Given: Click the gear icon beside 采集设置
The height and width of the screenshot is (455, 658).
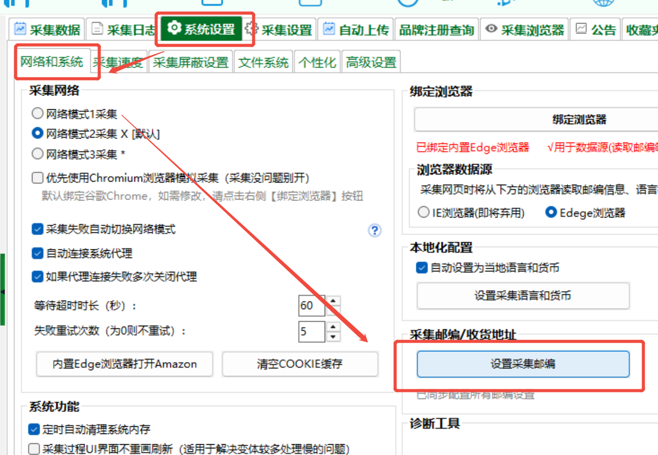Looking at the screenshot, I should pyautogui.click(x=251, y=29).
